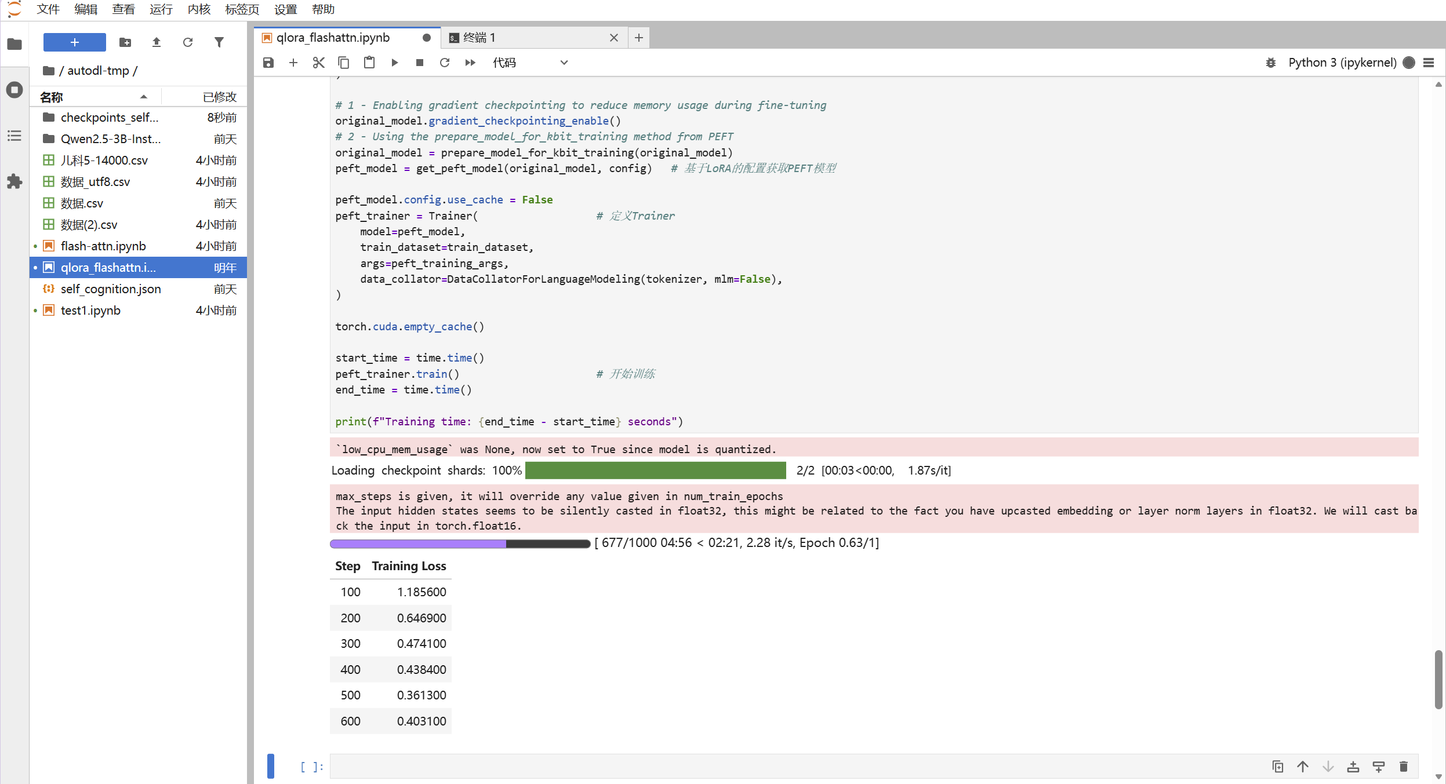Cut selected cell using scissors icon
1446x784 pixels.
click(x=318, y=63)
